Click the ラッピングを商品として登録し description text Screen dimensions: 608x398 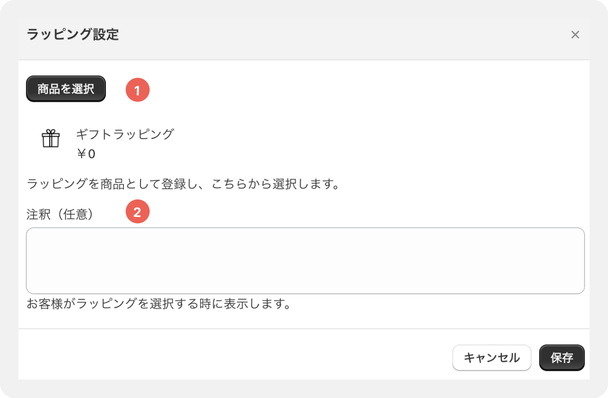(183, 185)
